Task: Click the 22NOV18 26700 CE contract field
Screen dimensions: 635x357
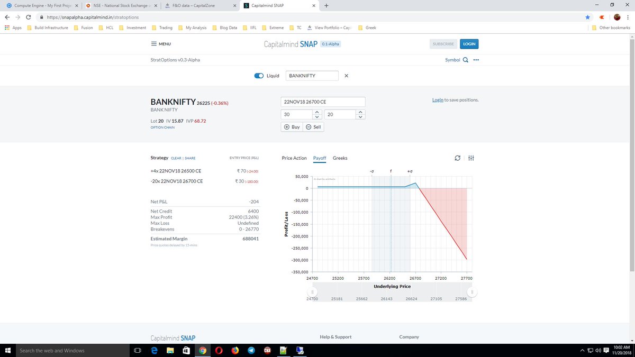Action: [323, 102]
